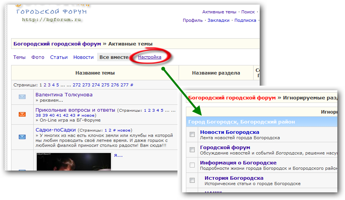The width and height of the screenshot is (345, 200).
Task: Check the Информация о Богородске checkbox
Action: point(192,165)
